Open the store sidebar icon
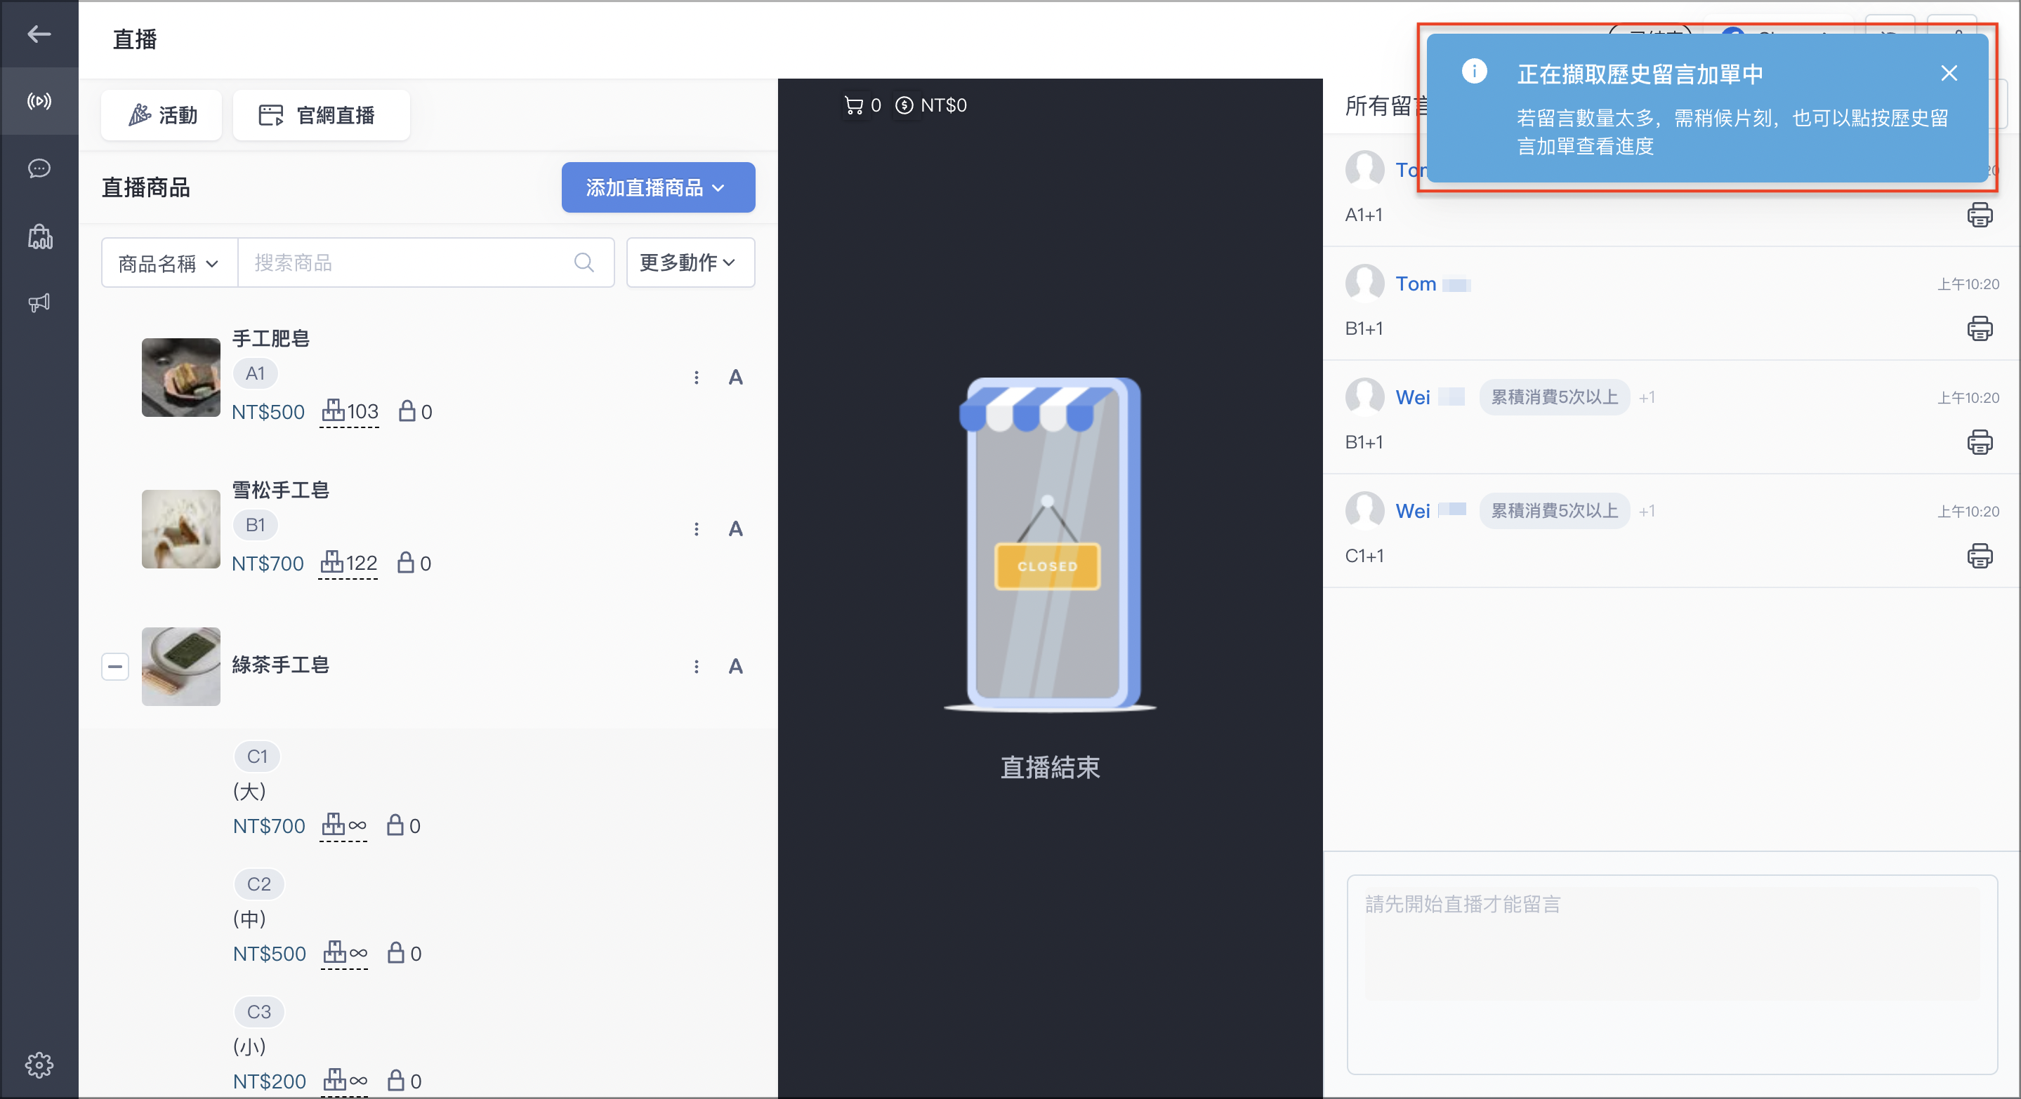This screenshot has width=2021, height=1099. tap(39, 236)
